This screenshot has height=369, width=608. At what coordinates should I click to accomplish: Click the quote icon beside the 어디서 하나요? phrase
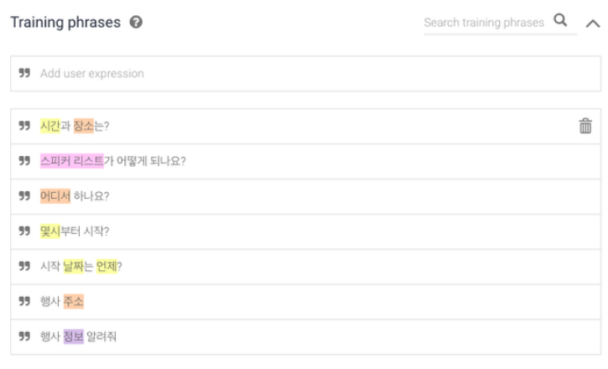coord(24,195)
